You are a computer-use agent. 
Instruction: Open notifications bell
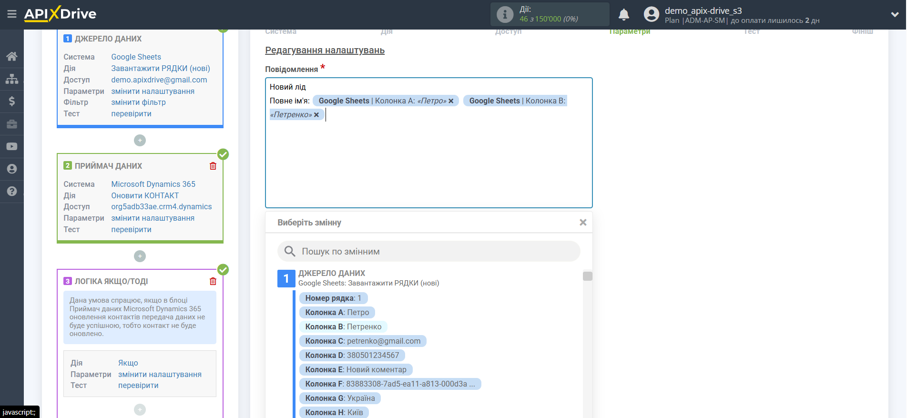tap(624, 15)
